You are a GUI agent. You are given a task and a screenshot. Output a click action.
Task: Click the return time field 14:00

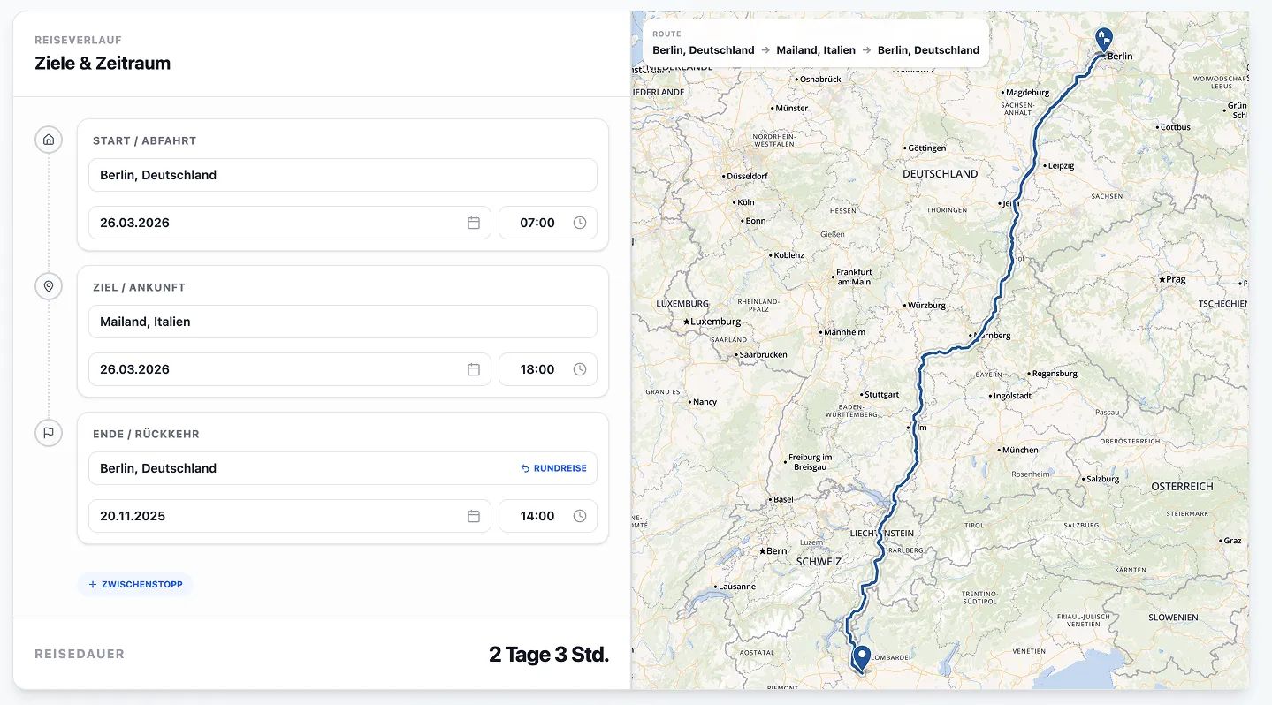tap(548, 516)
